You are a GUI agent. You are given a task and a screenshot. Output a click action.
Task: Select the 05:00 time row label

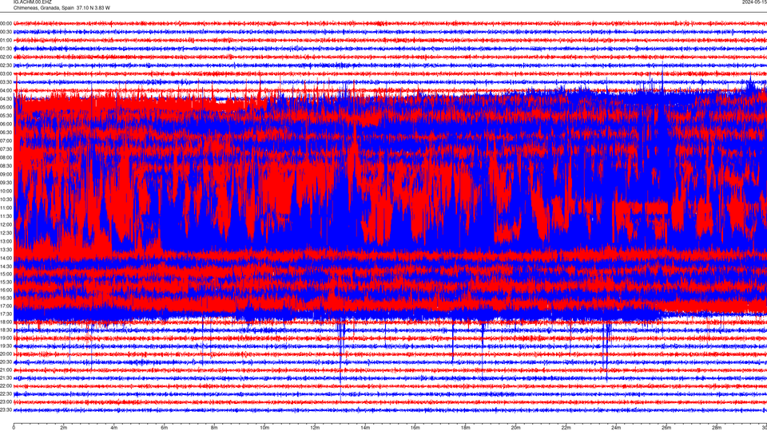(x=6, y=107)
